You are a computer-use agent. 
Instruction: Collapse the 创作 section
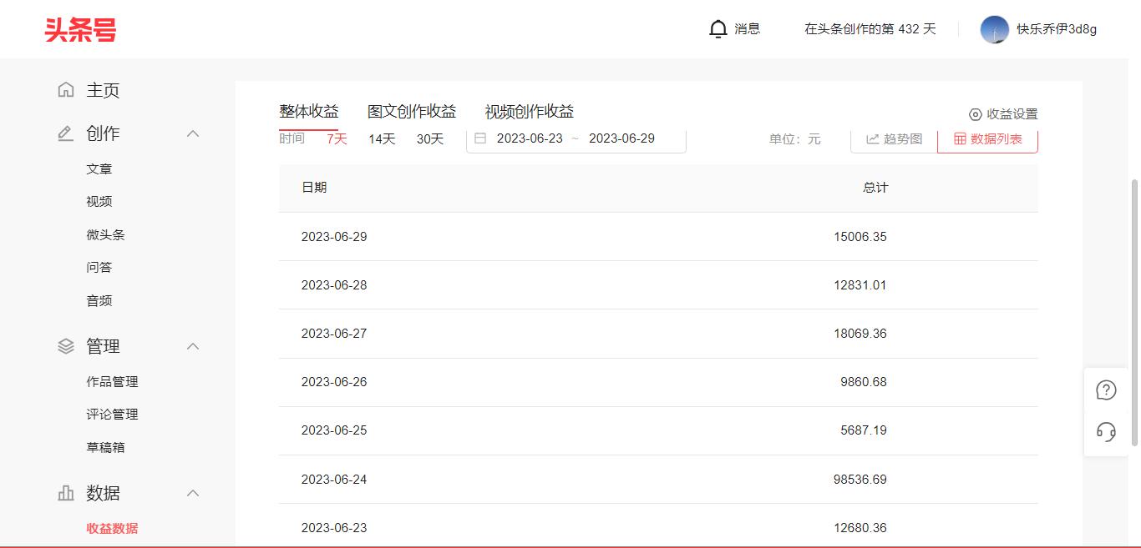pyautogui.click(x=193, y=133)
